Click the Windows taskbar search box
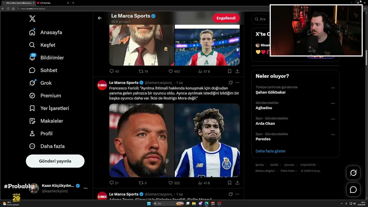368x207 pixels. point(168,204)
